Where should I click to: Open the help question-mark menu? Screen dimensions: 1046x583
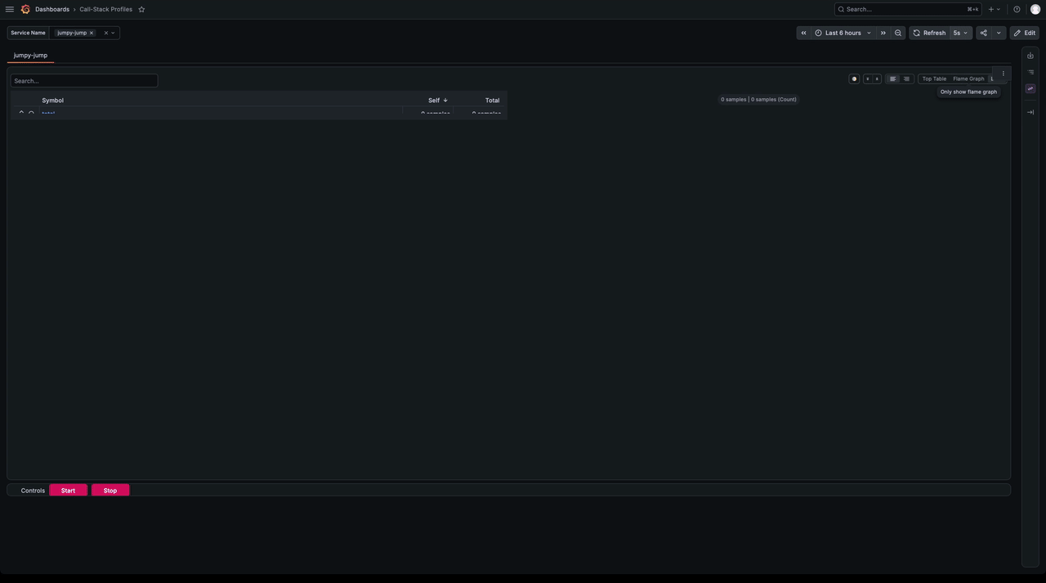pyautogui.click(x=1017, y=9)
